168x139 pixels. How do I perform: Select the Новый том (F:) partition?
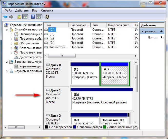tap(114, 119)
